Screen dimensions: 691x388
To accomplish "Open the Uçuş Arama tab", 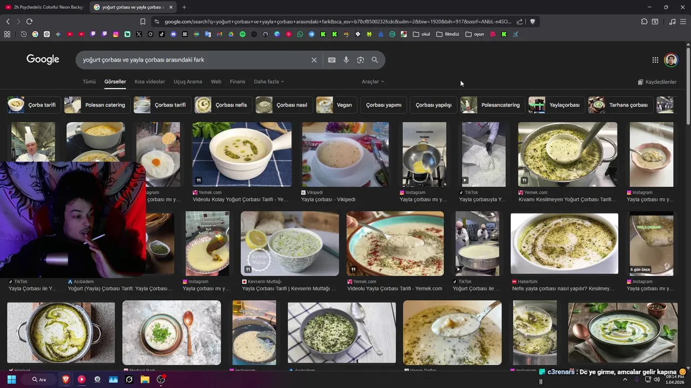I will (188, 82).
